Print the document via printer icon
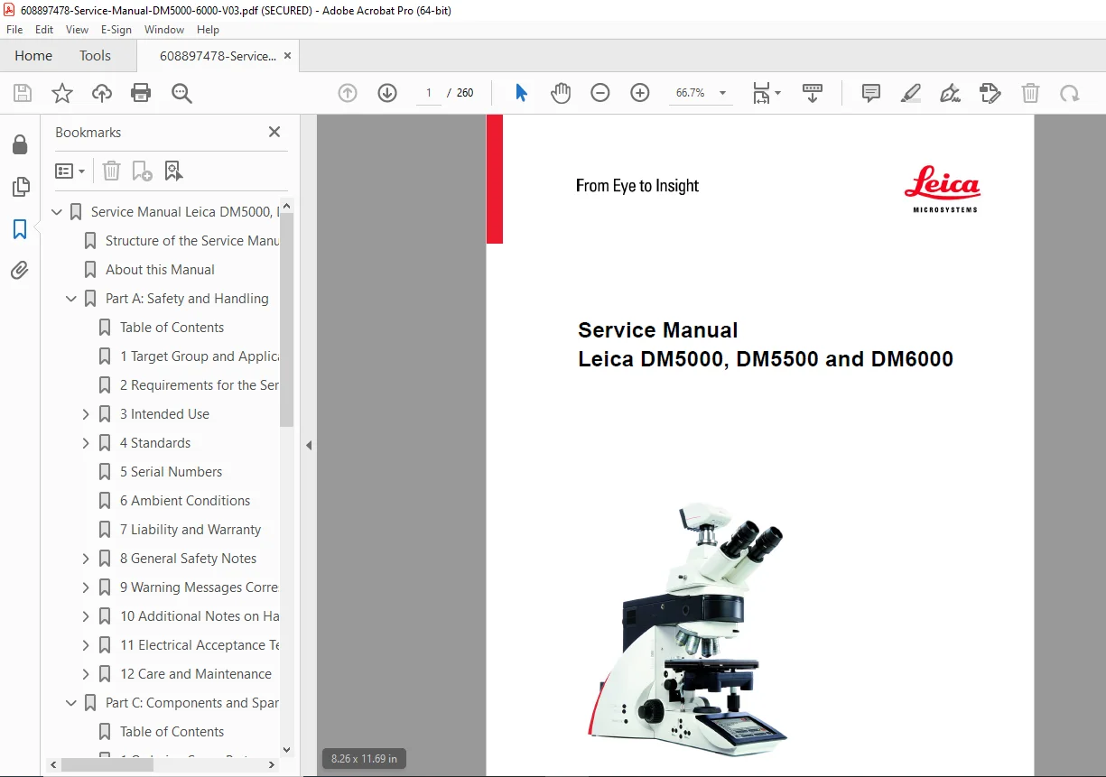This screenshot has height=777, width=1106. pos(141,93)
